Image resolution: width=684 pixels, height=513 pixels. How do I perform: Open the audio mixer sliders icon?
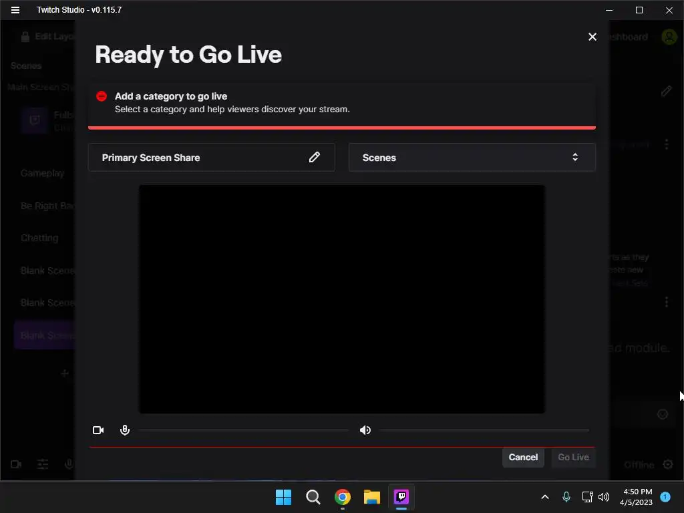coord(43,464)
